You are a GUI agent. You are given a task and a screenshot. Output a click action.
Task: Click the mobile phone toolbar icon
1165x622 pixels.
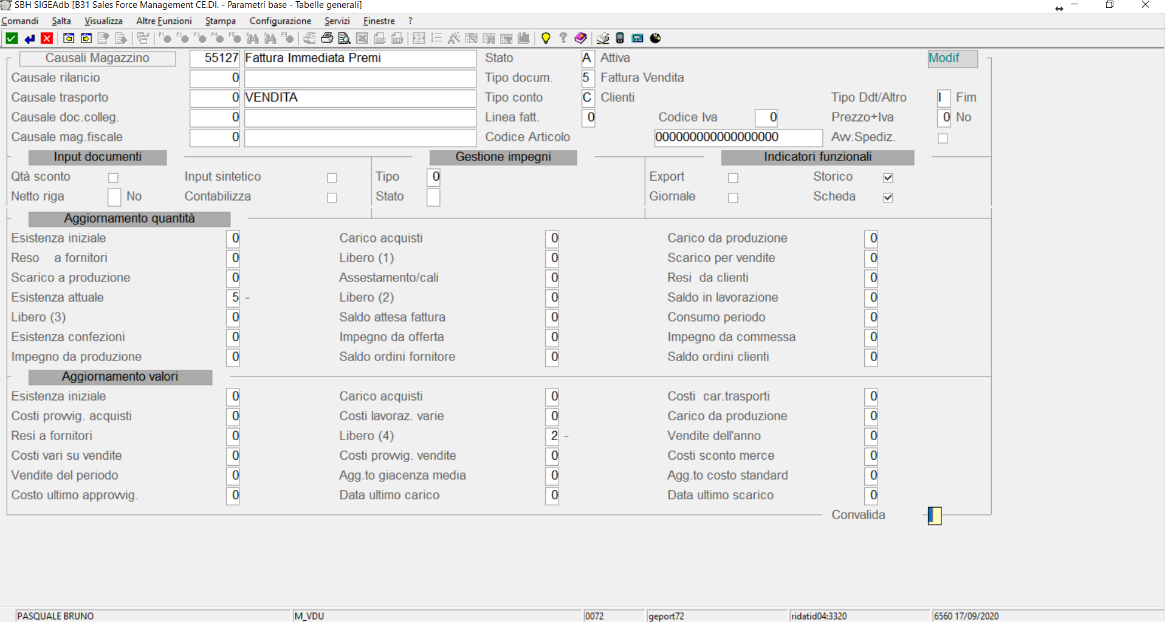(x=620, y=38)
